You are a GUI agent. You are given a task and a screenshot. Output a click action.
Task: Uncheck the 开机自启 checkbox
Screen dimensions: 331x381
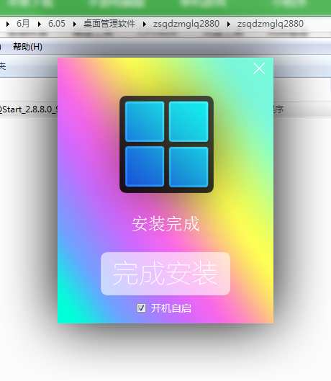pos(141,308)
